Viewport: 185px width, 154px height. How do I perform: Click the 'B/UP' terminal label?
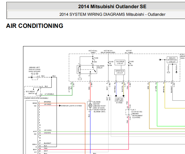click(x=35, y=149)
